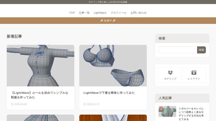The image size is (216, 121).
Task: Open the school uniform model thumbnail
Action: pyautogui.click(x=40, y=66)
